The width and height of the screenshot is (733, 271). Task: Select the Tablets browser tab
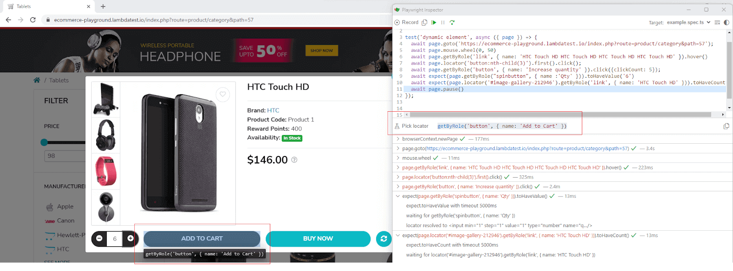pyautogui.click(x=48, y=6)
